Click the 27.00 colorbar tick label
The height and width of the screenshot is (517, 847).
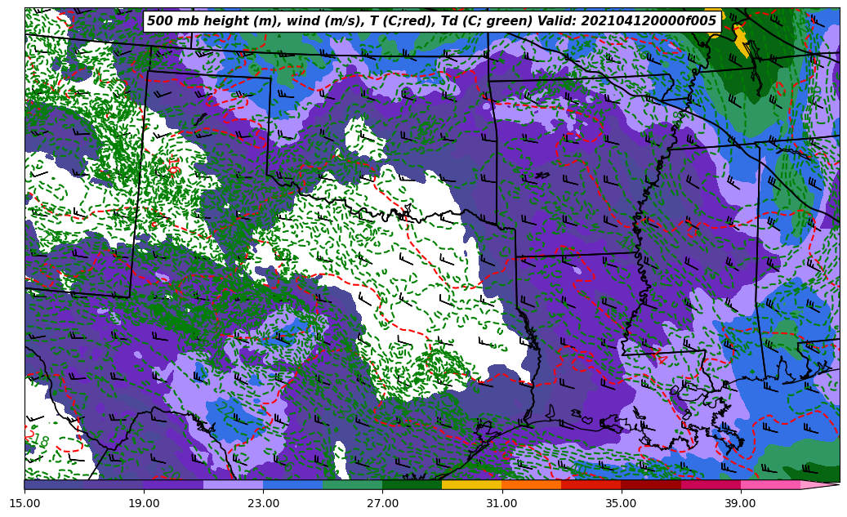[x=382, y=503]
